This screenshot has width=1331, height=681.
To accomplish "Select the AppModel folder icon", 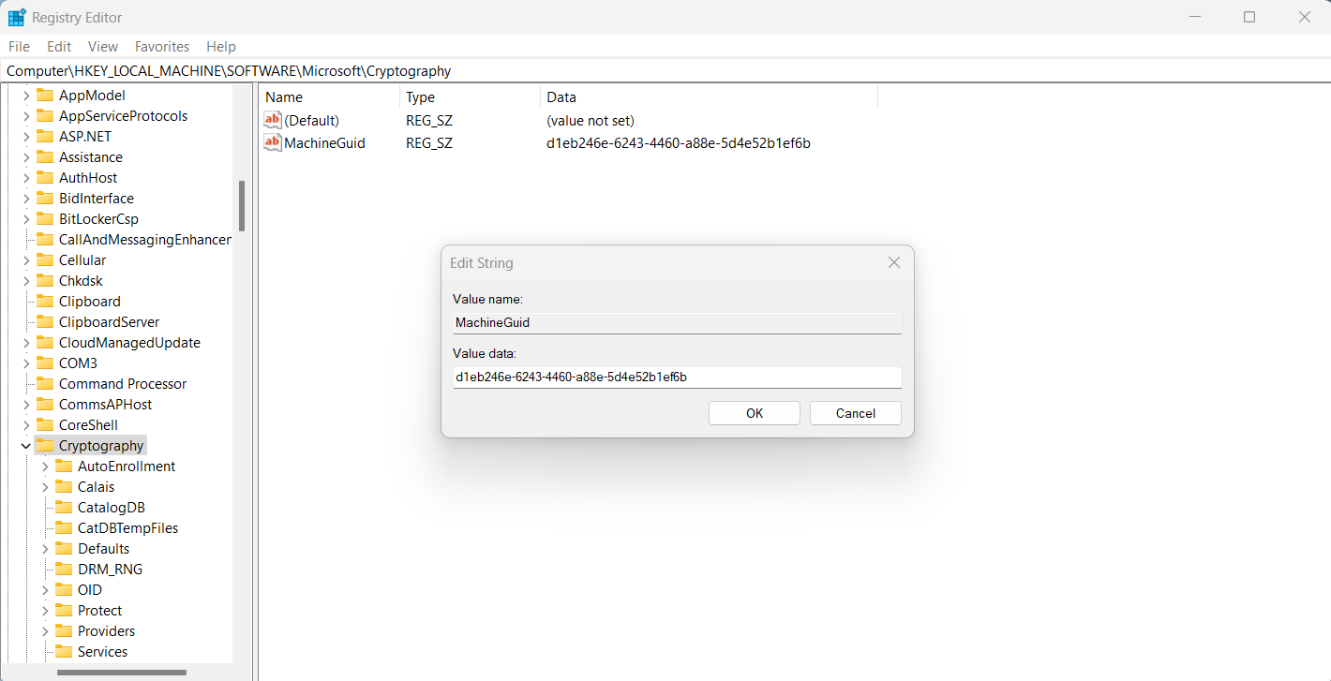I will pyautogui.click(x=45, y=96).
